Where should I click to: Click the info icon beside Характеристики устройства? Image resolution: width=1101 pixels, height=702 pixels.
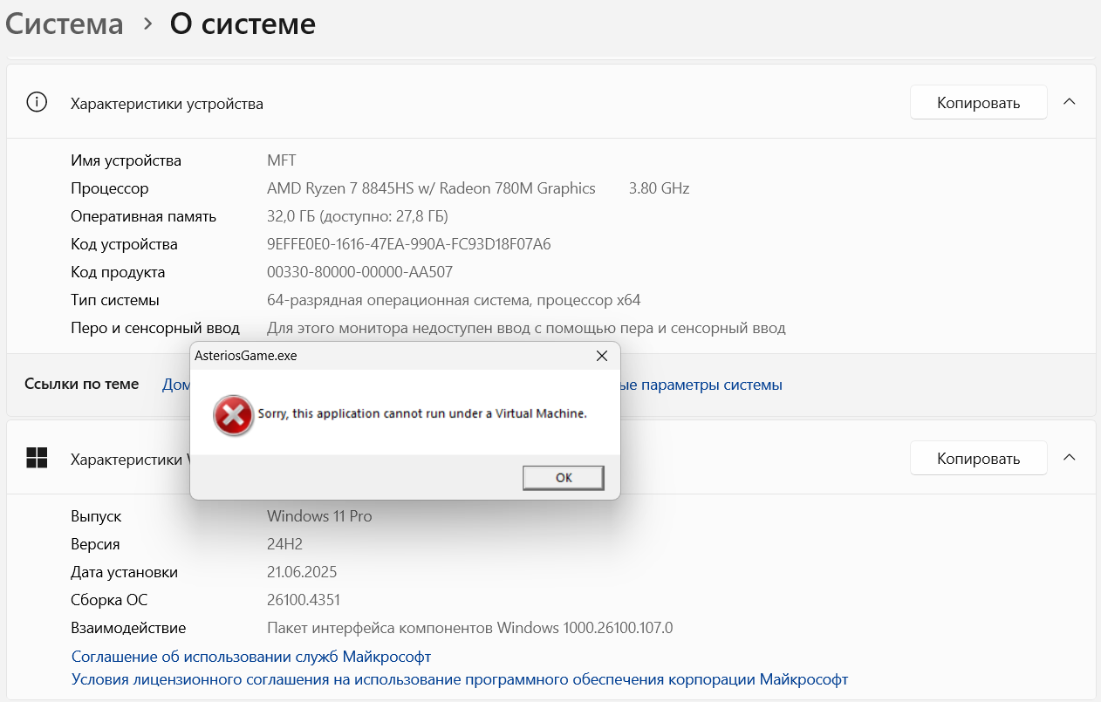click(x=37, y=103)
